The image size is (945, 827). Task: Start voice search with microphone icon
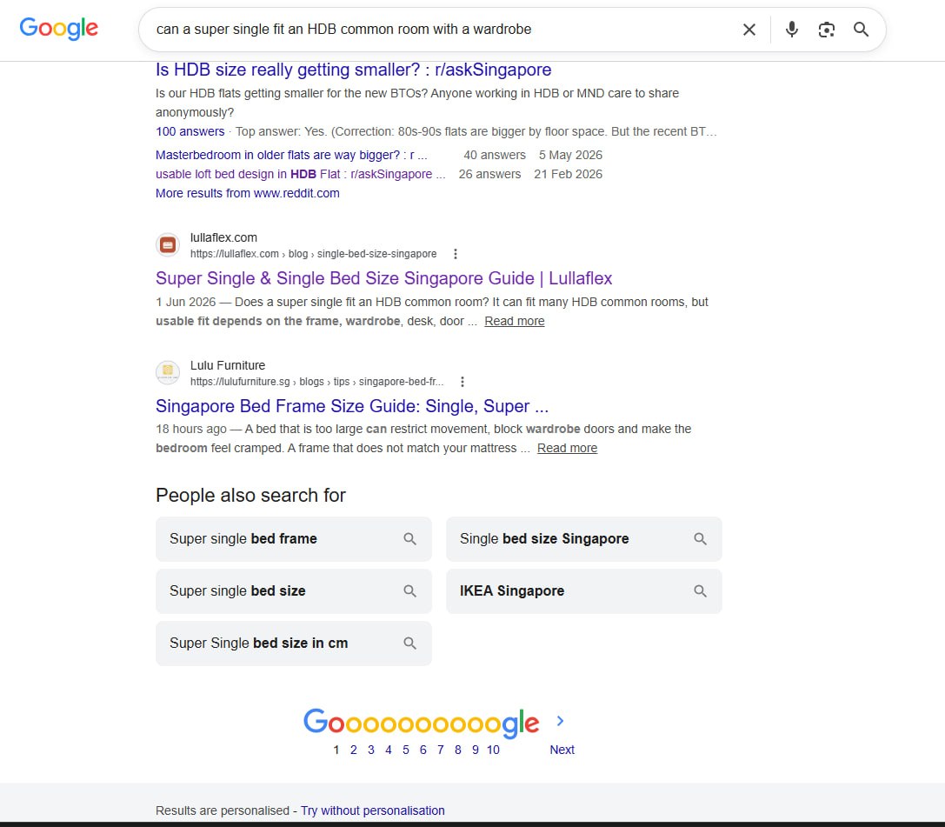[x=792, y=30]
